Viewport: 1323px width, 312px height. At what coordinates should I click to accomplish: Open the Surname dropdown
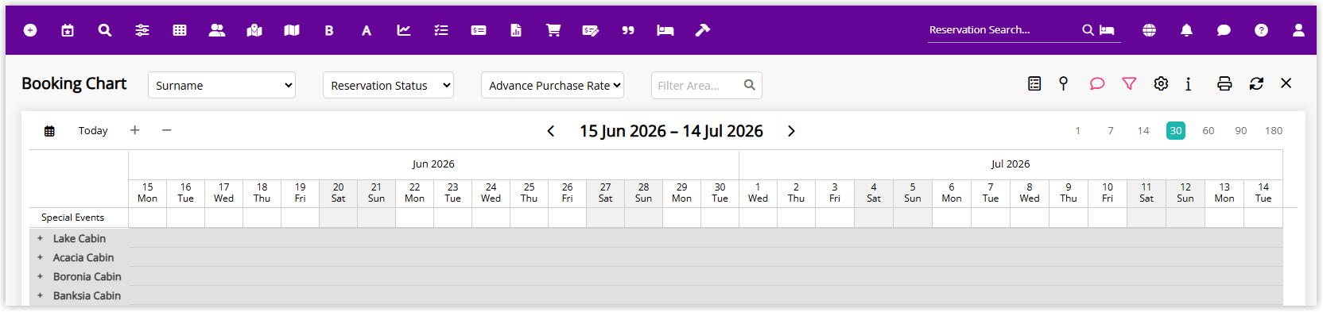(x=222, y=85)
